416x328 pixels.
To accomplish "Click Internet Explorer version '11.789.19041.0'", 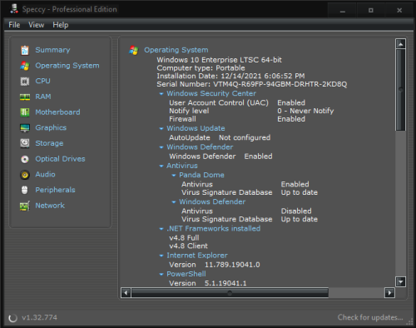I will coord(232,265).
